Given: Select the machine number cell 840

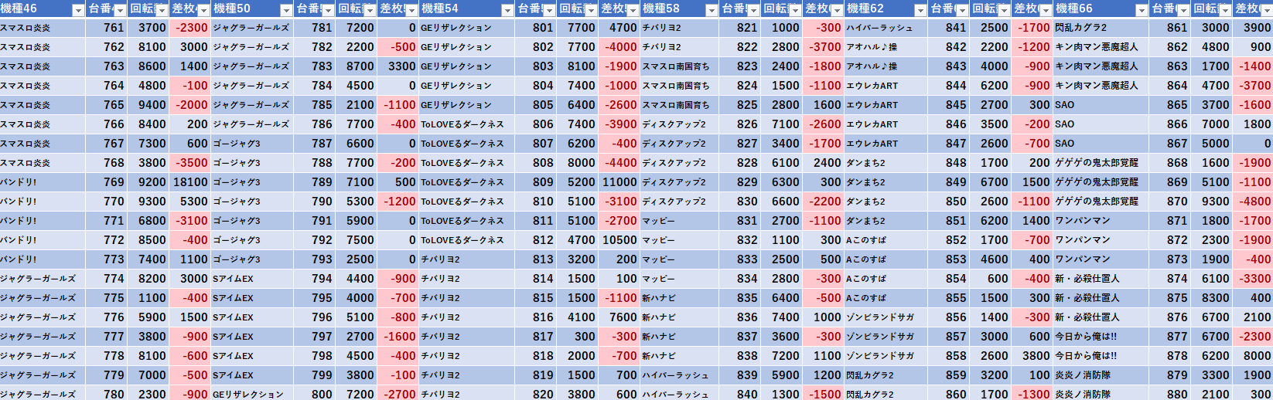Looking at the screenshot, I should (739, 394).
